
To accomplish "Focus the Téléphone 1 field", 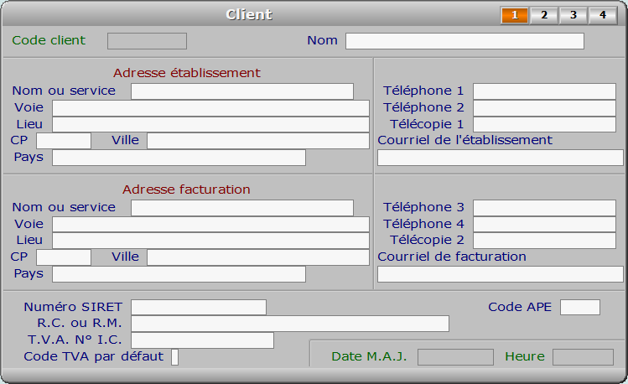I will point(544,91).
